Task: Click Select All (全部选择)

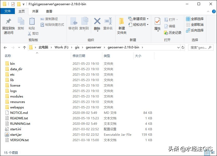Action: (195, 19)
